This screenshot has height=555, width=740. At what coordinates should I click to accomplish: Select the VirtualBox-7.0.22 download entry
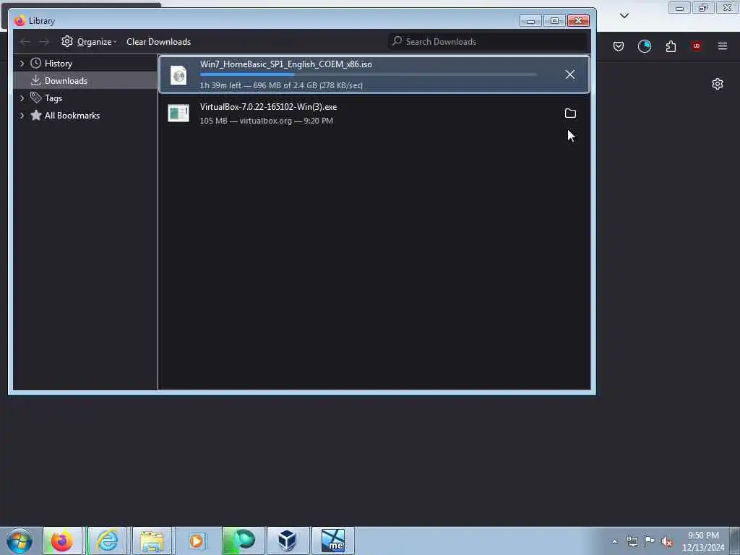click(x=374, y=113)
